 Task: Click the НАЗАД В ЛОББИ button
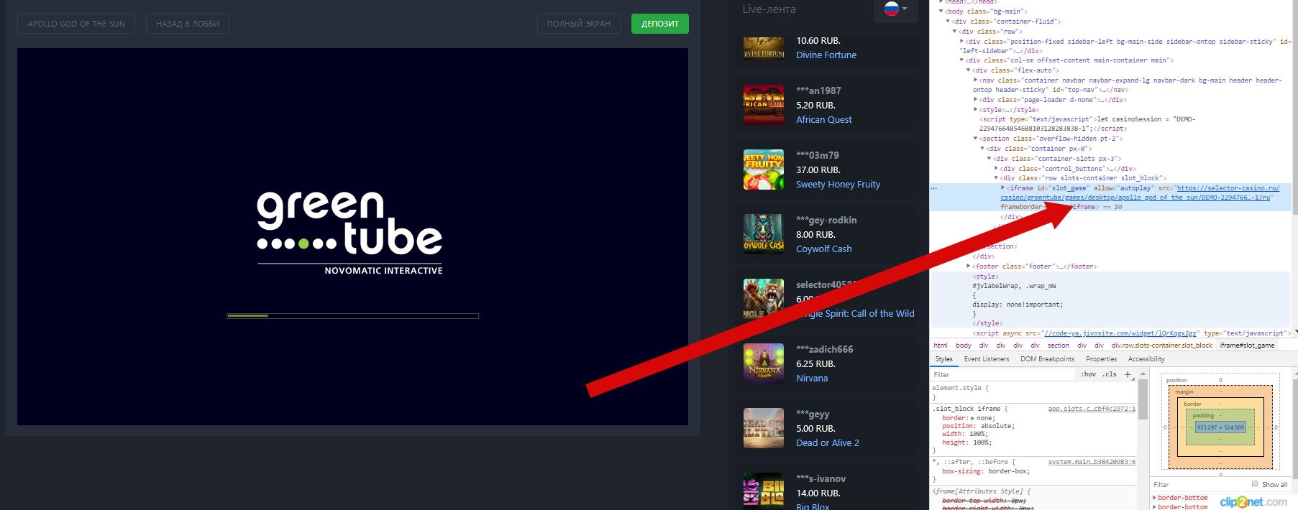(188, 24)
